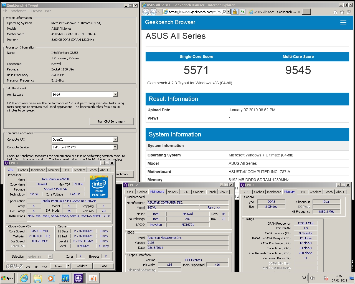Screen dimensions: 355x284
Task: Switch to Caches tab in left CPU-Z
Action: pos(23,170)
